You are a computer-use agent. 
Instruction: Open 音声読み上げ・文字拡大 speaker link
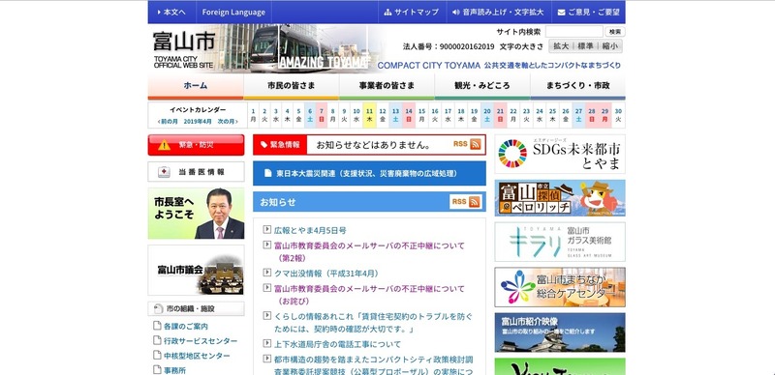point(498,13)
